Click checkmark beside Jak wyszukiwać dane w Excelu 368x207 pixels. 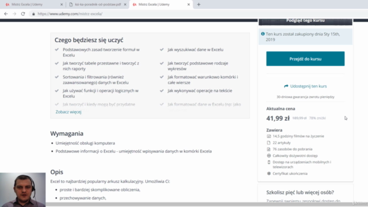click(162, 49)
